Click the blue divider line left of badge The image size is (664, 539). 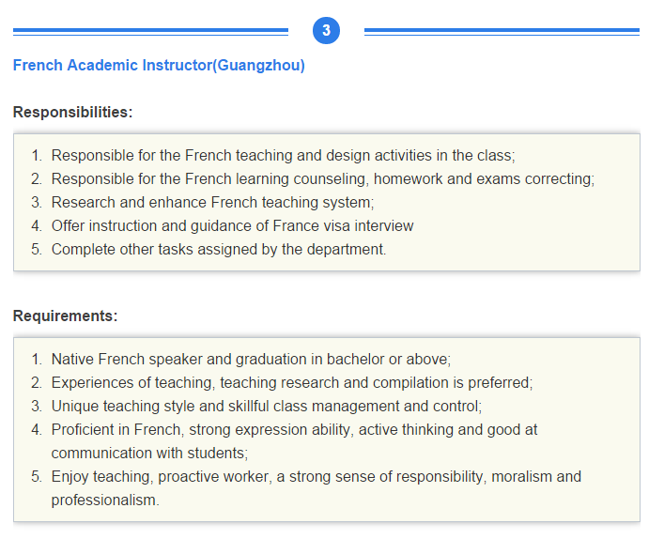[150, 32]
